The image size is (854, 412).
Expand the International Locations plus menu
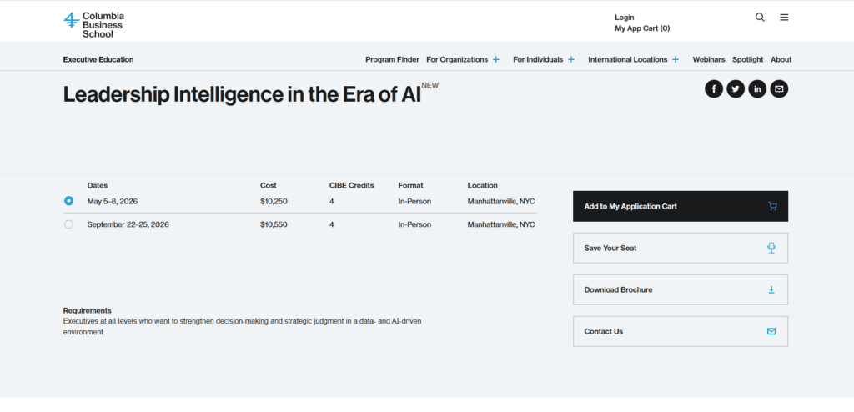click(676, 59)
